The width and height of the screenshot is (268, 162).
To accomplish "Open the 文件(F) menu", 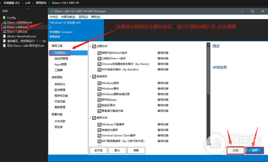I will (54, 17).
